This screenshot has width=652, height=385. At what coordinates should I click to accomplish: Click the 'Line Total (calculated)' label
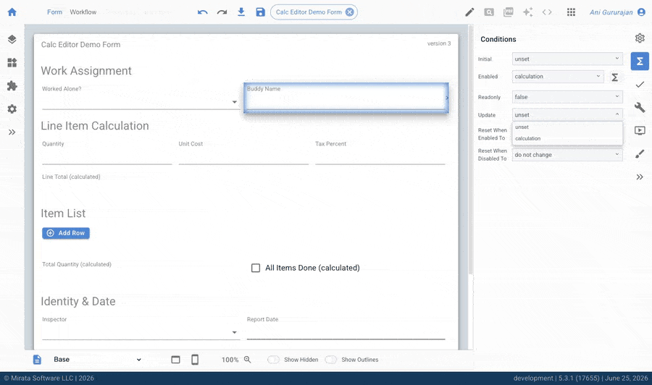click(x=71, y=177)
